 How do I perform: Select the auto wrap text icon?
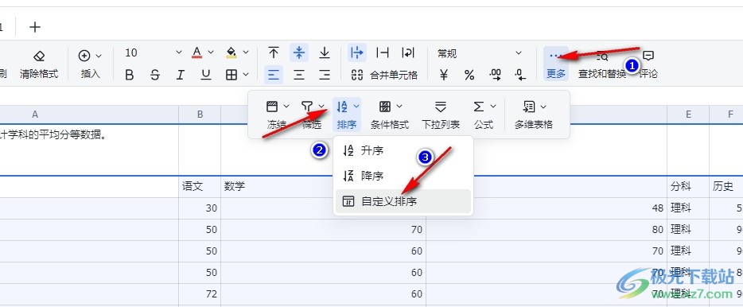[408, 52]
